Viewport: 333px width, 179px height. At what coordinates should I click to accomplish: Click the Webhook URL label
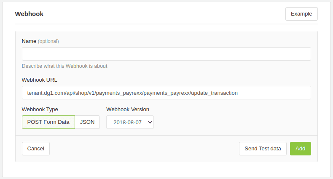[x=40, y=80]
